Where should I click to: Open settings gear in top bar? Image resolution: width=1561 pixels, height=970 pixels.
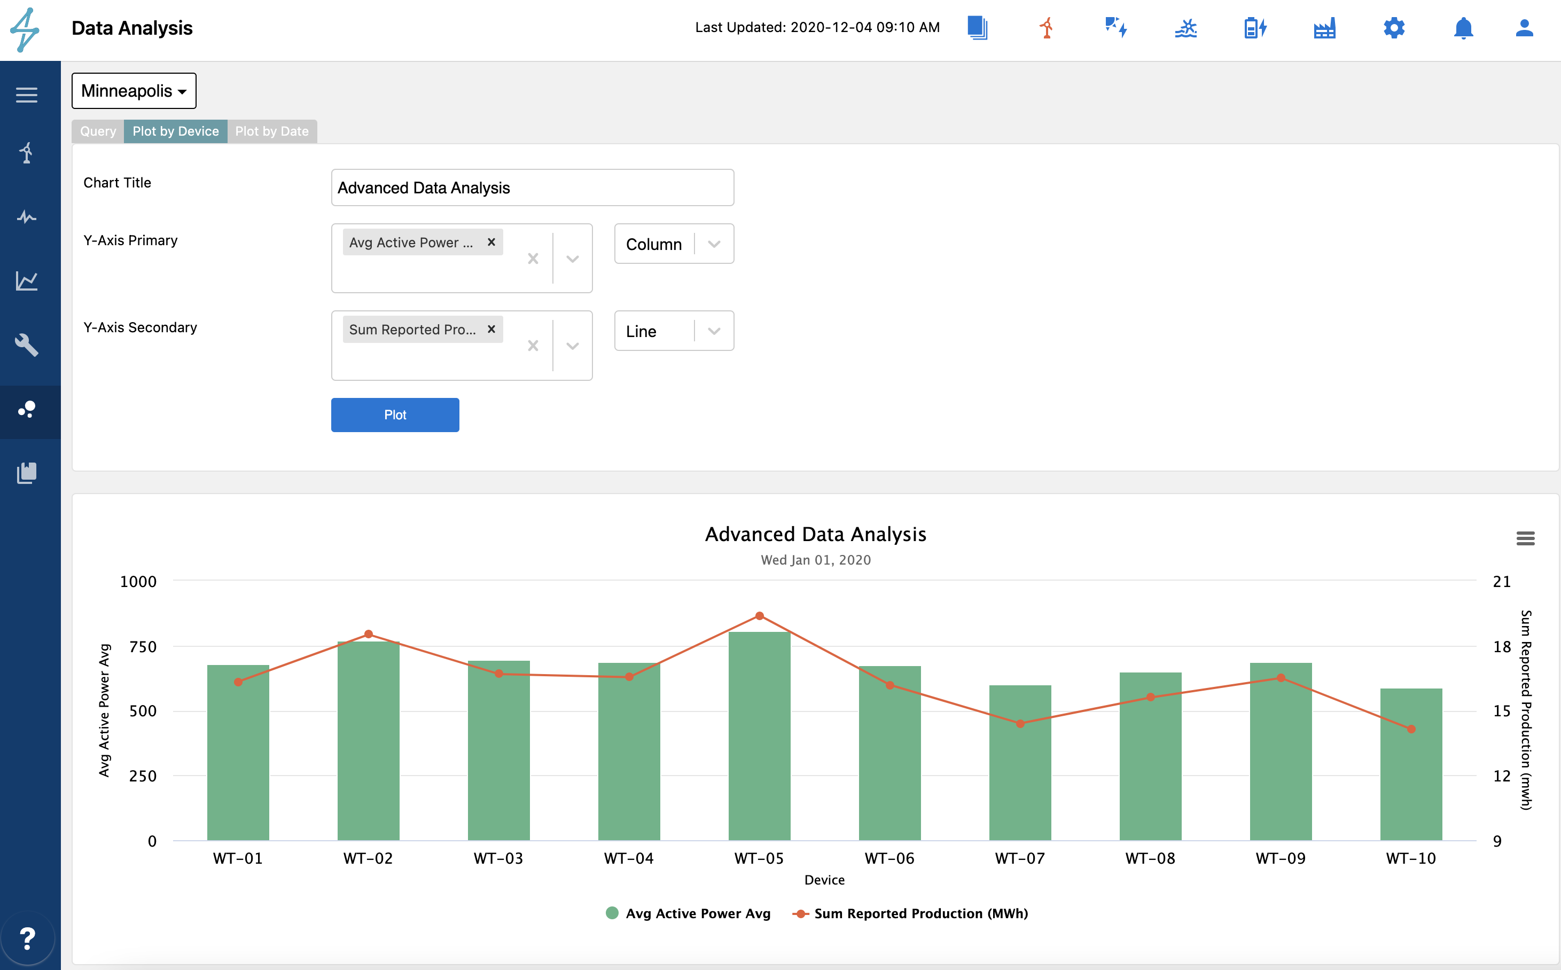pos(1394,28)
